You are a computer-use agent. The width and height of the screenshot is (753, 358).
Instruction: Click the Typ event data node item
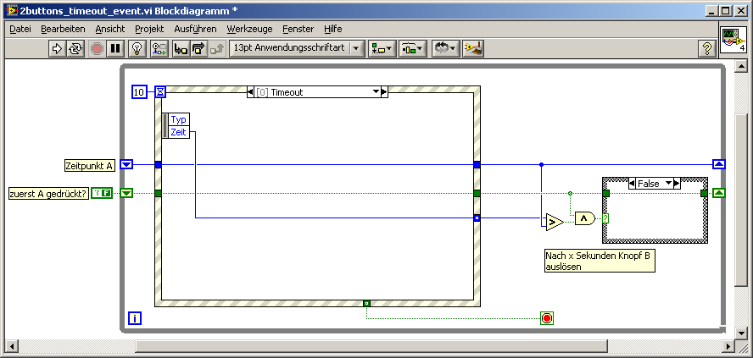[x=179, y=120]
